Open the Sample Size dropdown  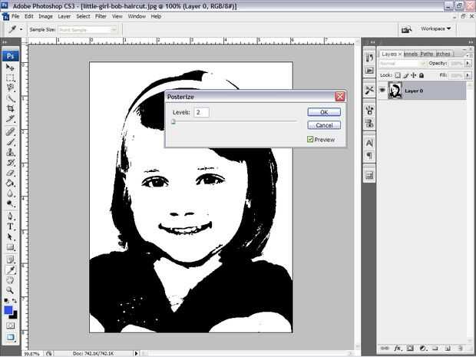pos(88,30)
